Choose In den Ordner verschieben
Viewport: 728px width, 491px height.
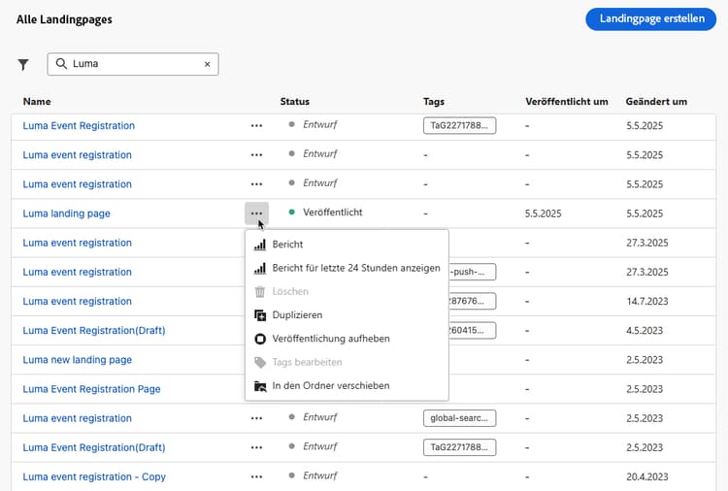[331, 386]
